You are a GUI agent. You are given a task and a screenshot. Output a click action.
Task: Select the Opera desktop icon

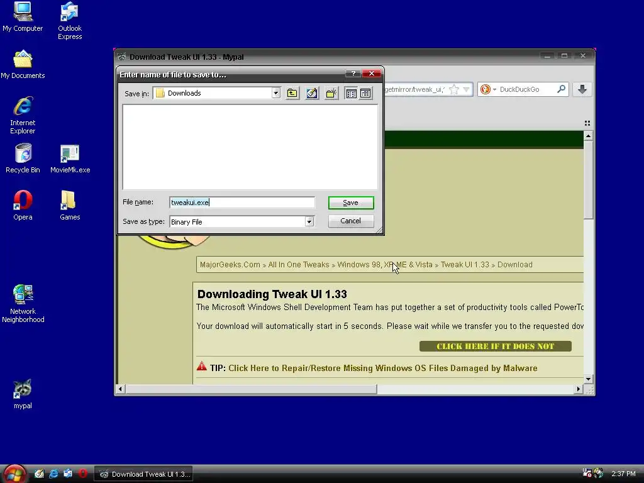point(23,206)
